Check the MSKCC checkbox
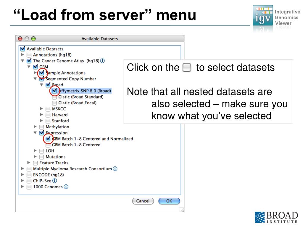Image resolution: width=303 pixels, height=227 pixels. coord(48,109)
